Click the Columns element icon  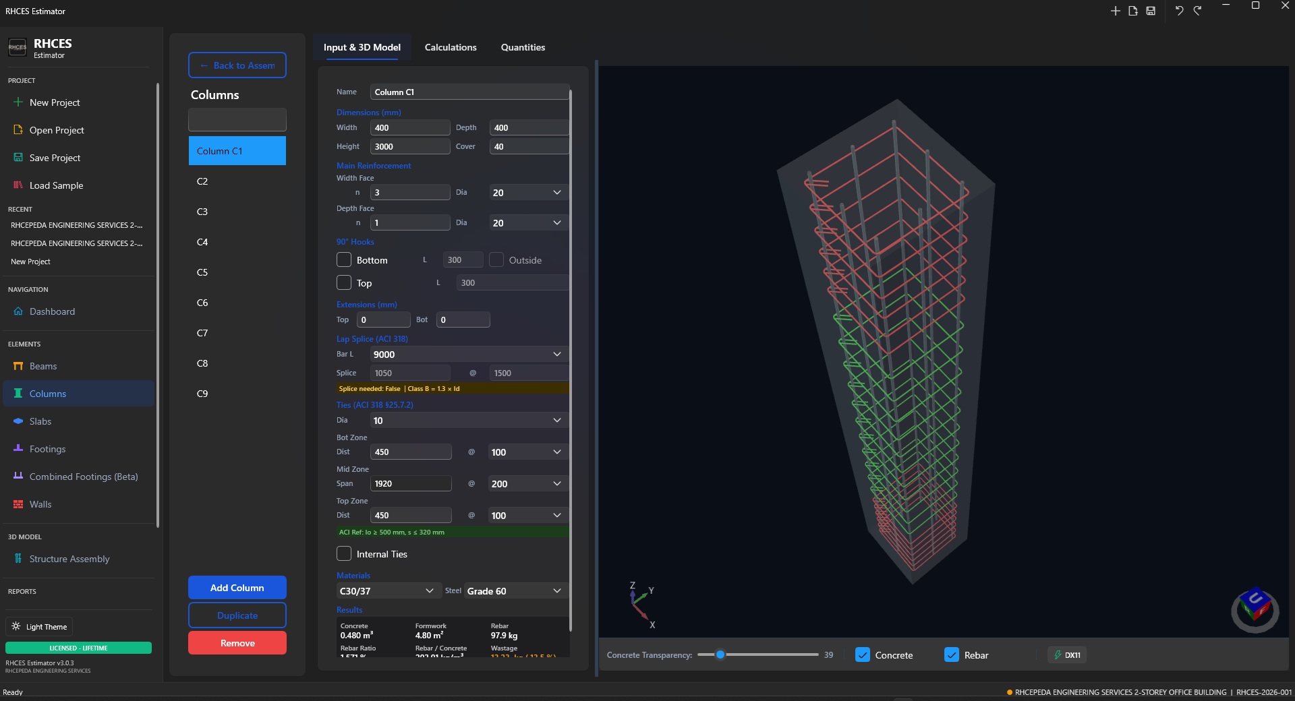[x=18, y=394]
